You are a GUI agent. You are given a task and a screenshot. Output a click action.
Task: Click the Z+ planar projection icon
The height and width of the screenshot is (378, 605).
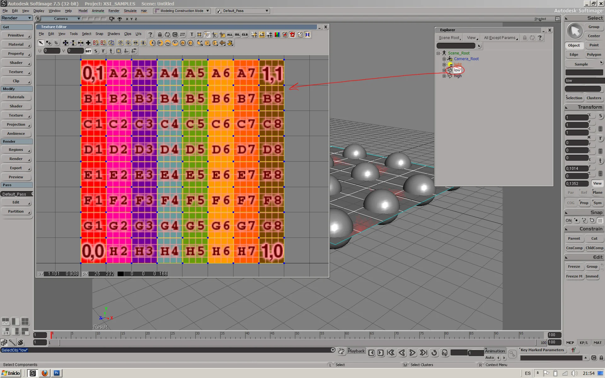[183, 43]
